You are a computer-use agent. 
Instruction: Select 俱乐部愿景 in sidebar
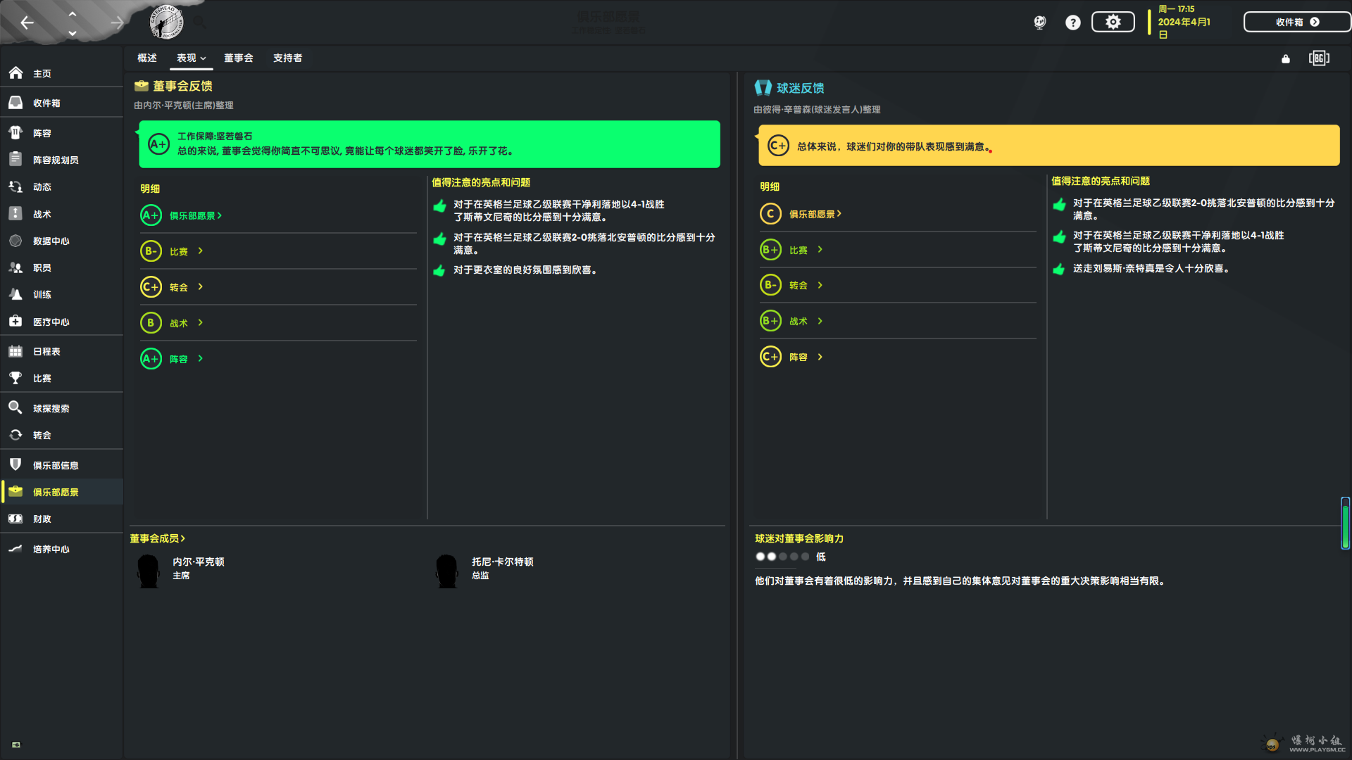(61, 492)
